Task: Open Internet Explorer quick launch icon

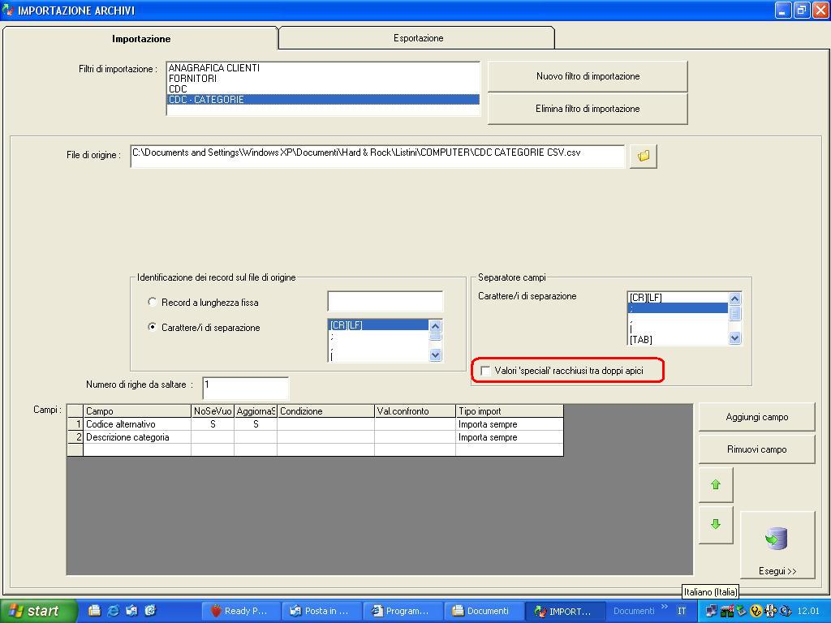Action: (x=114, y=611)
